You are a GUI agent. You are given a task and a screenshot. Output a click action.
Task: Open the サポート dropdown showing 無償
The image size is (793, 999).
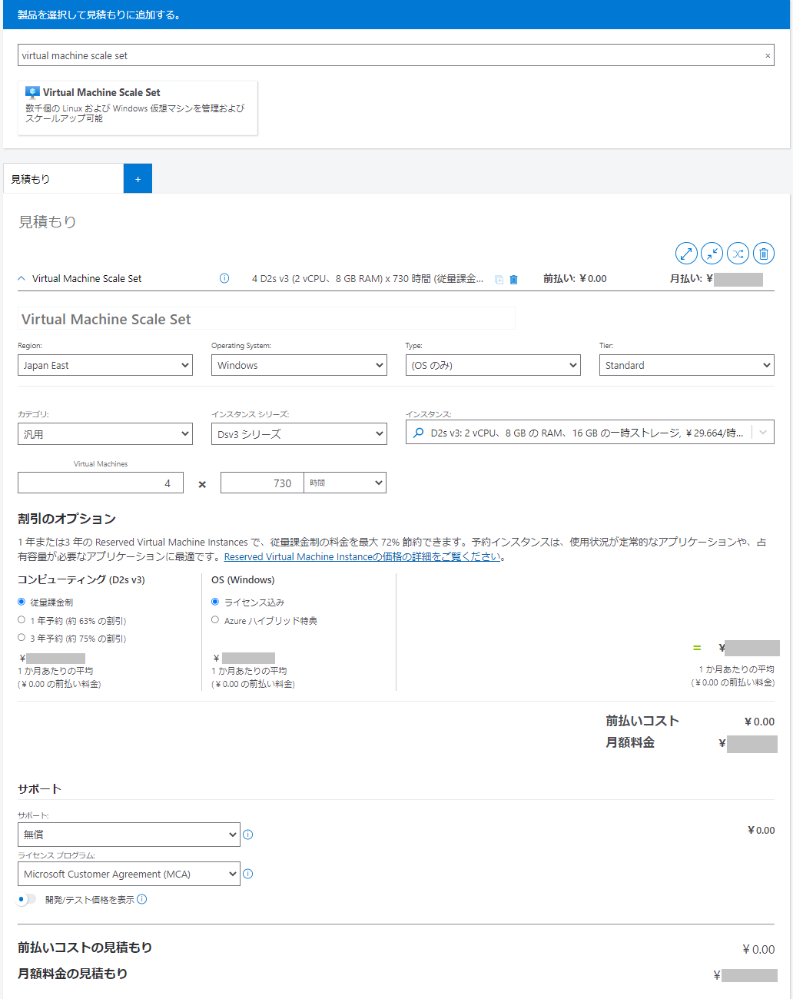pyautogui.click(x=129, y=835)
